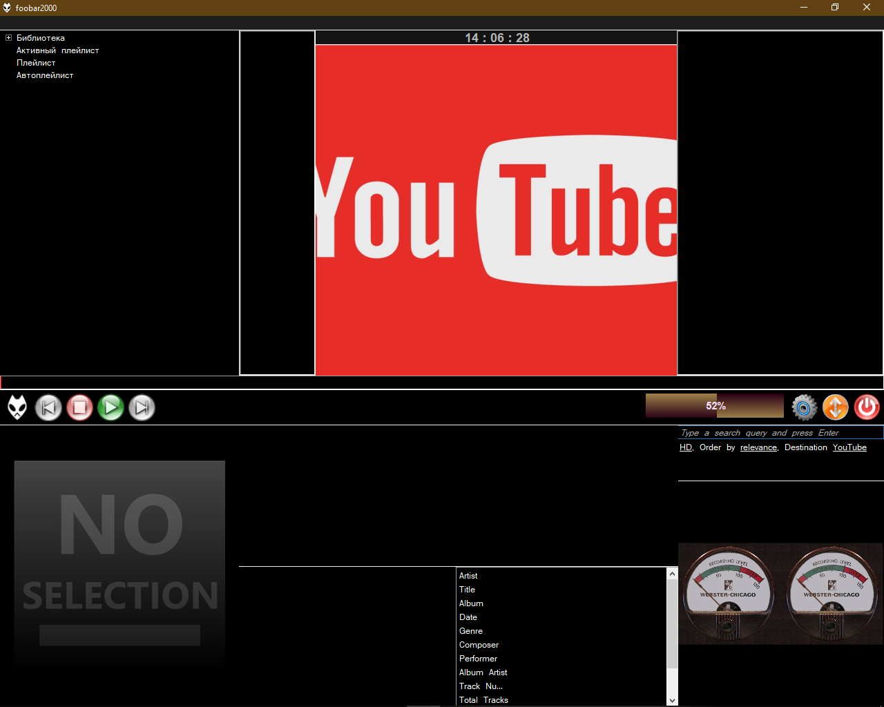Select the Artist metadata field
The width and height of the screenshot is (884, 707).
(468, 576)
